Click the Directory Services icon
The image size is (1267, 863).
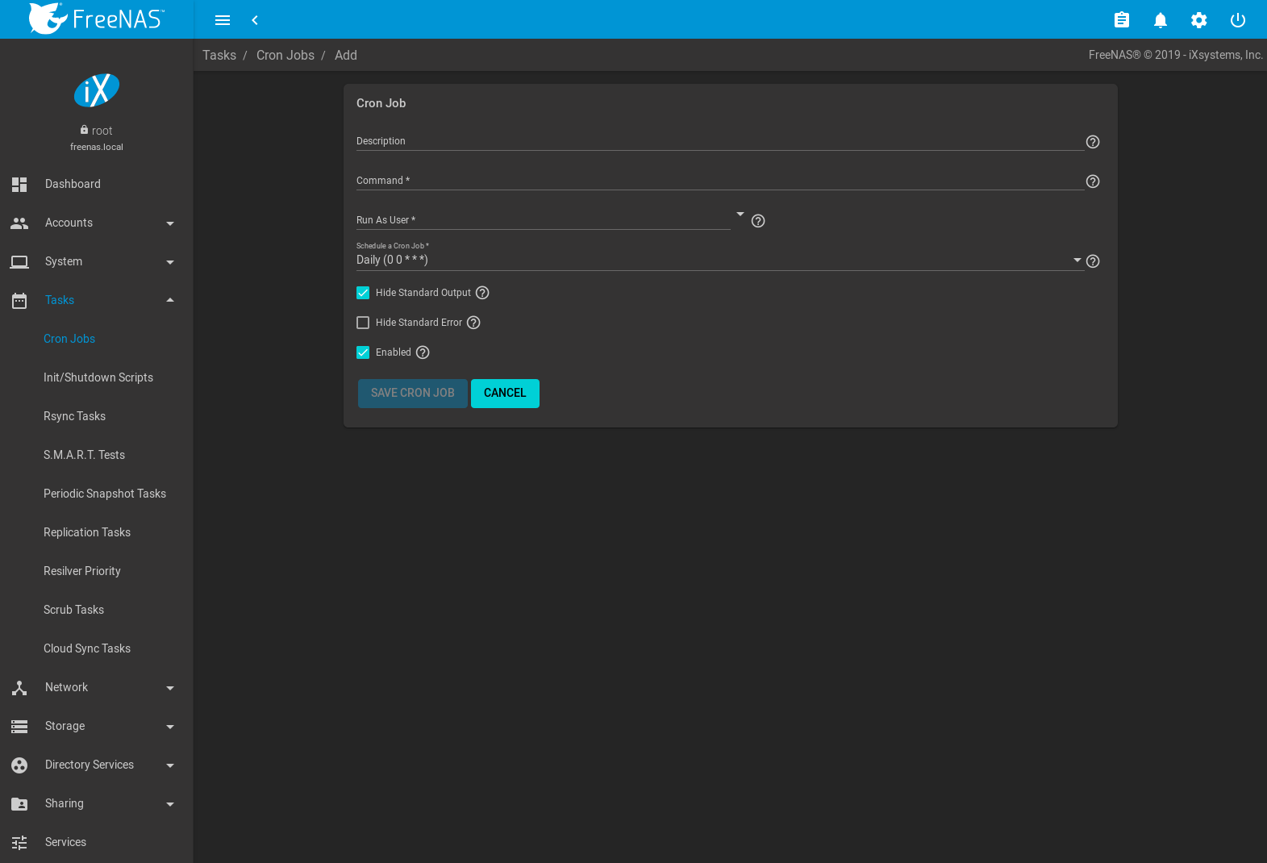19,765
